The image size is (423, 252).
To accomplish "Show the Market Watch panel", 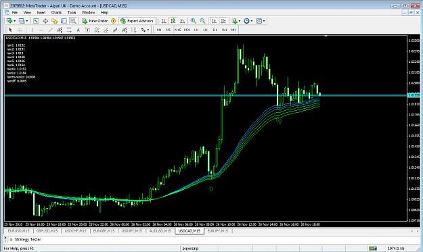I will click(x=36, y=21).
